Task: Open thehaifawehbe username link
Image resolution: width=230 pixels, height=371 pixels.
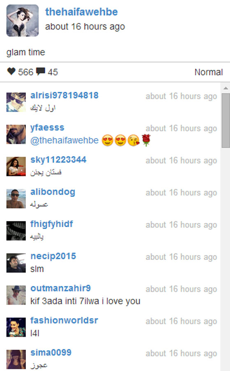Action: pyautogui.click(x=81, y=12)
